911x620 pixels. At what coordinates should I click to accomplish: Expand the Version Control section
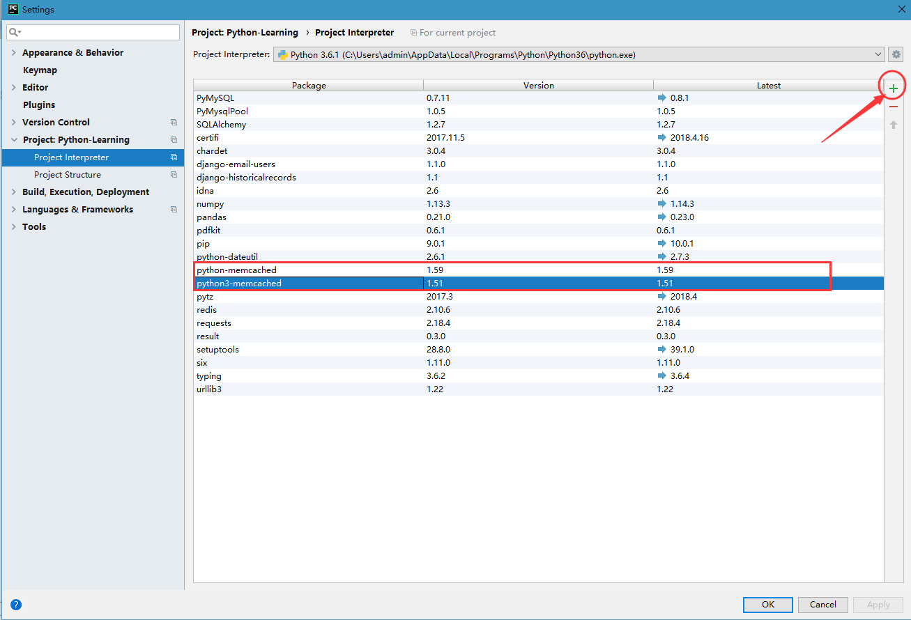[x=14, y=122]
